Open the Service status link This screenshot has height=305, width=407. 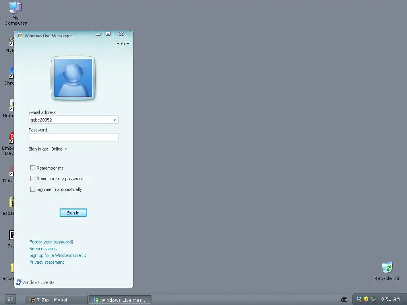[43, 249]
